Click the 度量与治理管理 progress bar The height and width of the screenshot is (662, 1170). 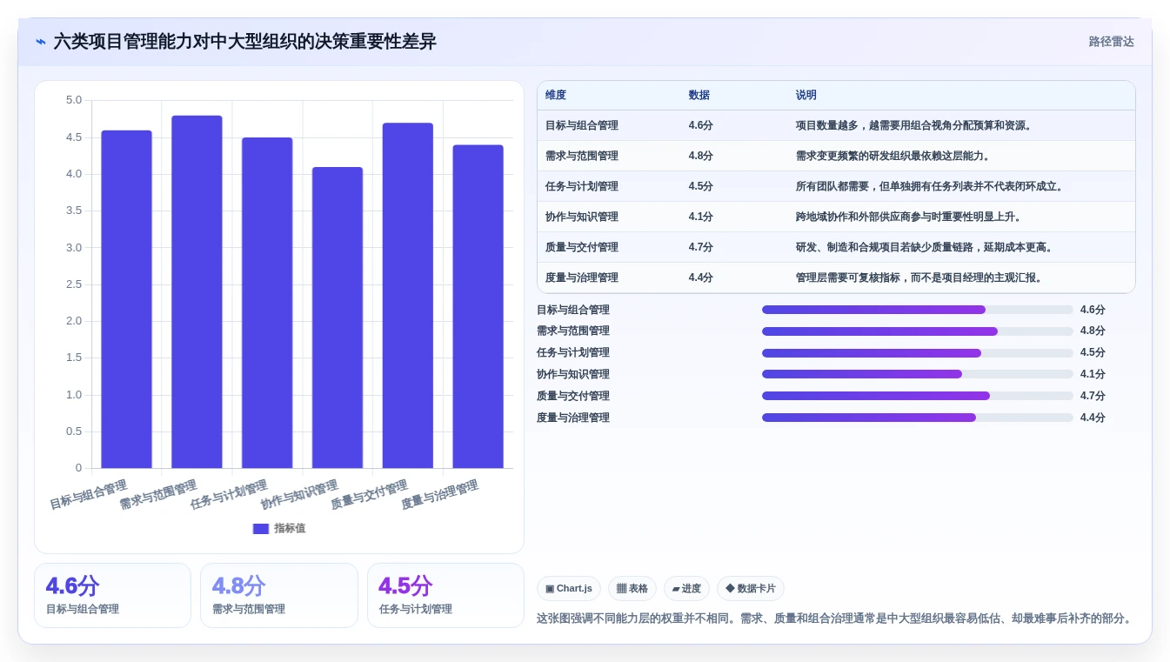click(x=918, y=418)
